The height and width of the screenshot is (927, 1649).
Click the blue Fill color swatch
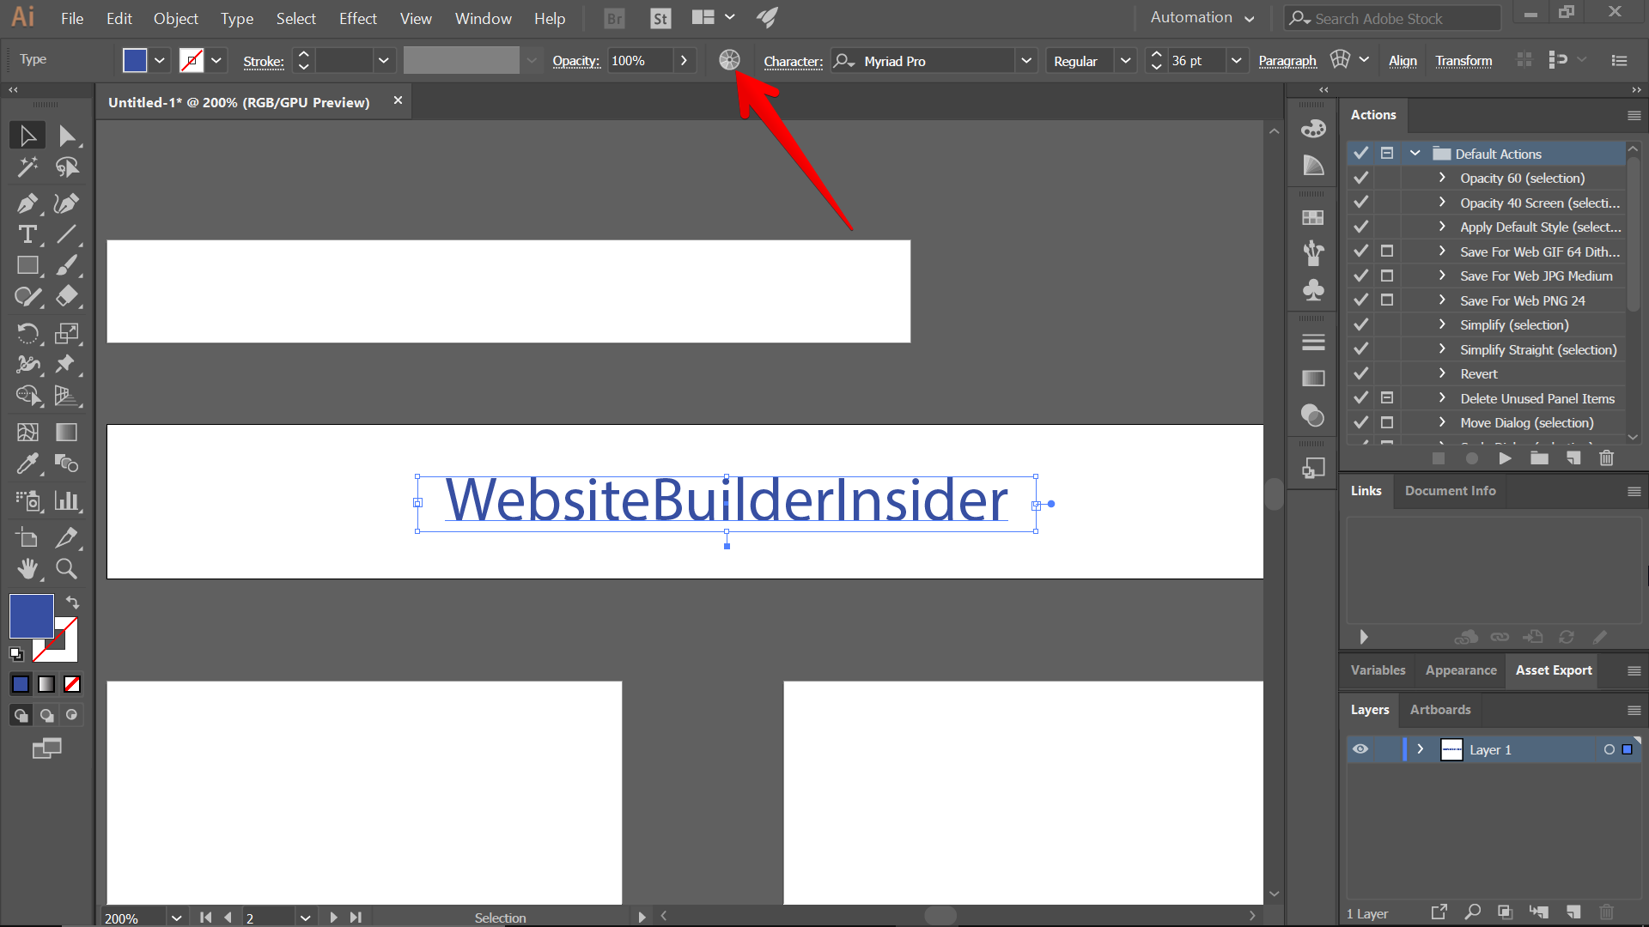tap(32, 615)
